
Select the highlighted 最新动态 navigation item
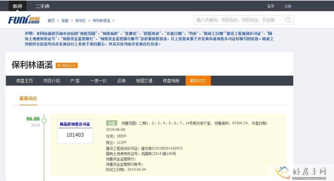198,81
